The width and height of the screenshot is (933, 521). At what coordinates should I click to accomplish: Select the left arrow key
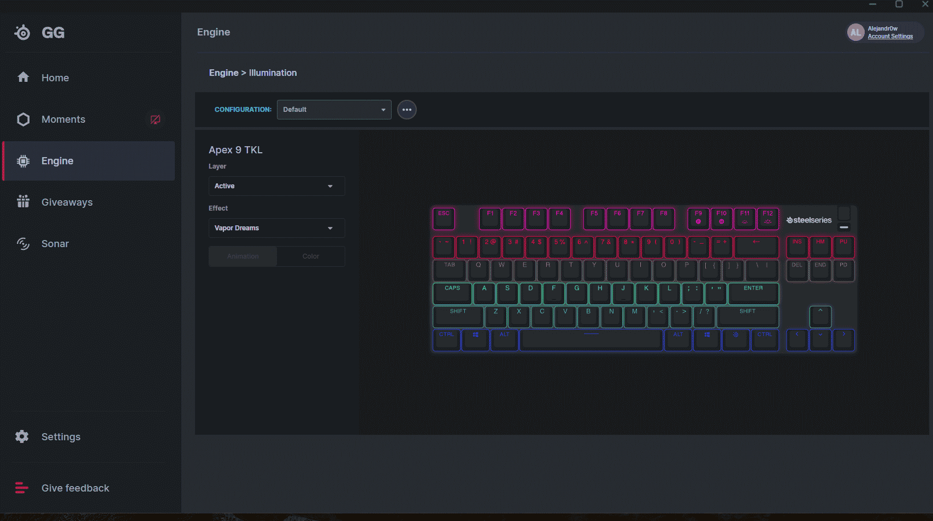point(798,340)
